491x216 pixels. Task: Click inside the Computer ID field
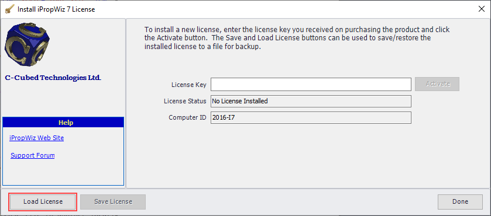pyautogui.click(x=311, y=118)
